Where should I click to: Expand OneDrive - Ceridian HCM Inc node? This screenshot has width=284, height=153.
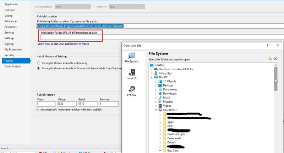click(x=152, y=69)
